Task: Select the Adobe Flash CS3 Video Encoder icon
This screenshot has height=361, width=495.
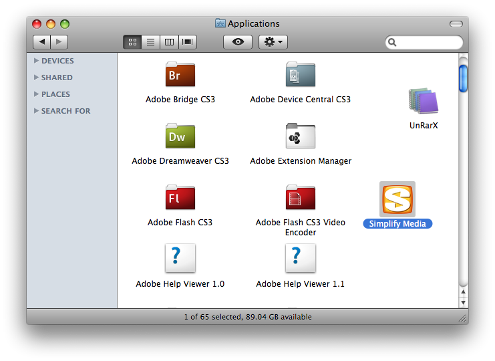Action: [x=300, y=198]
